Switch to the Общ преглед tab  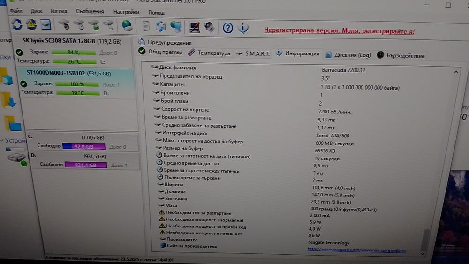pyautogui.click(x=160, y=52)
